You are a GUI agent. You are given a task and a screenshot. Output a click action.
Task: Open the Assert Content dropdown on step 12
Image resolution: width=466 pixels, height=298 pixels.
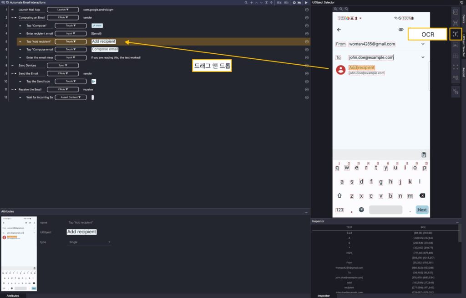70,98
